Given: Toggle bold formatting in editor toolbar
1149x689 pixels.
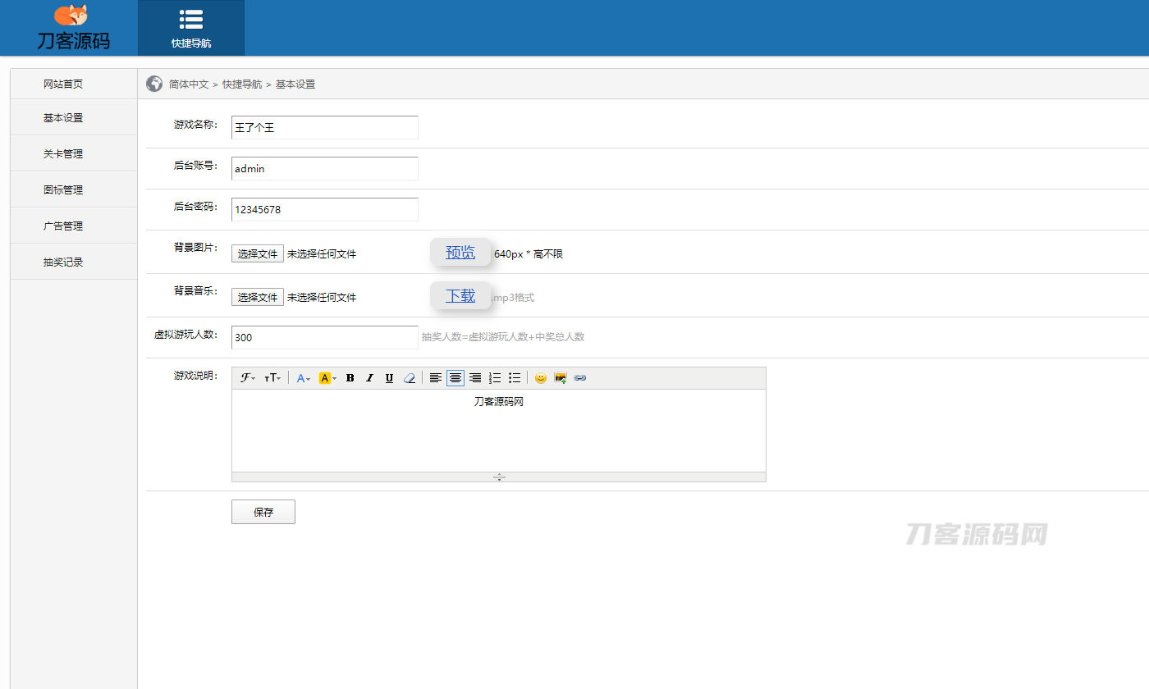Looking at the screenshot, I should coord(350,378).
